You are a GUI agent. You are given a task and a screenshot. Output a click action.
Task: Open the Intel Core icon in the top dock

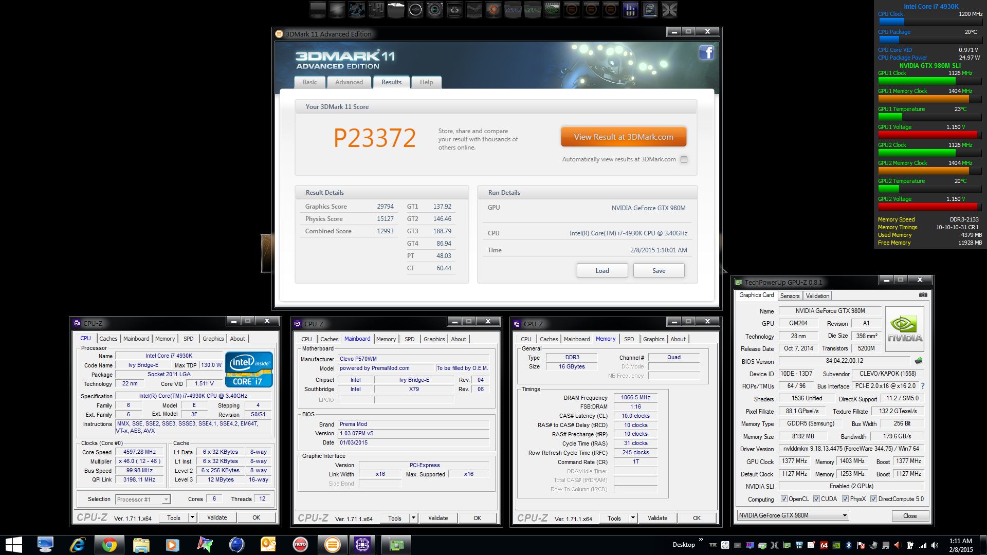coord(650,9)
